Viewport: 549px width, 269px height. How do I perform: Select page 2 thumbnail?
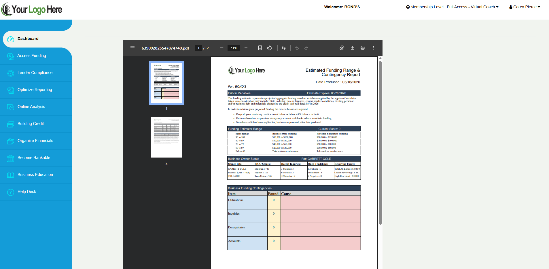(166, 137)
